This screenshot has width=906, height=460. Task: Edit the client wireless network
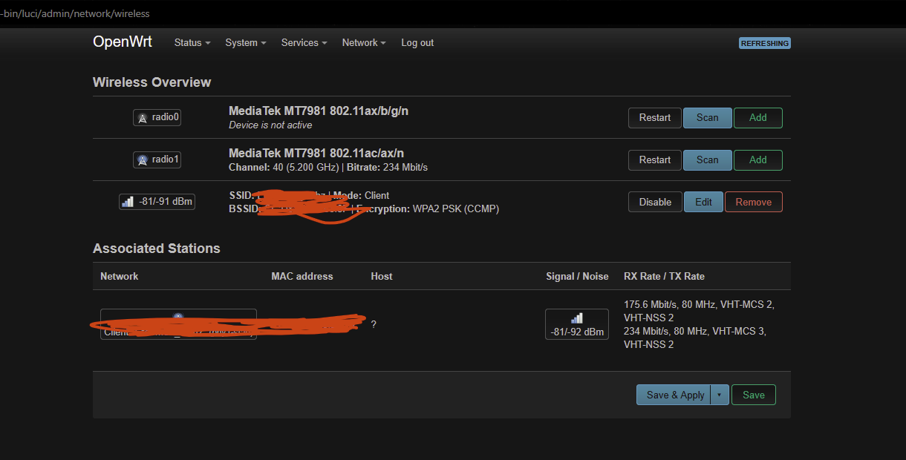(x=703, y=202)
